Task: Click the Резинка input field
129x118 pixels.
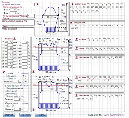Action: pos(17,99)
